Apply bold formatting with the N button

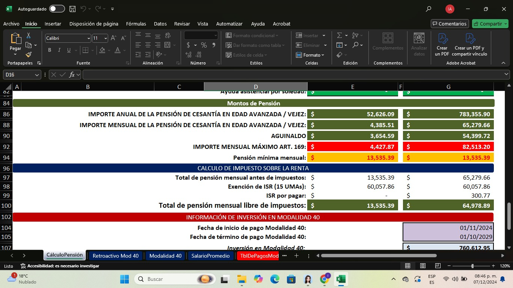point(50,50)
